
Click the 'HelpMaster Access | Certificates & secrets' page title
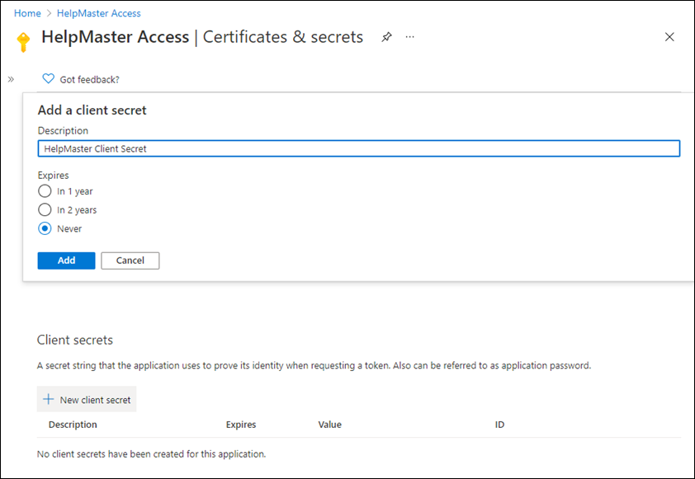click(x=202, y=37)
